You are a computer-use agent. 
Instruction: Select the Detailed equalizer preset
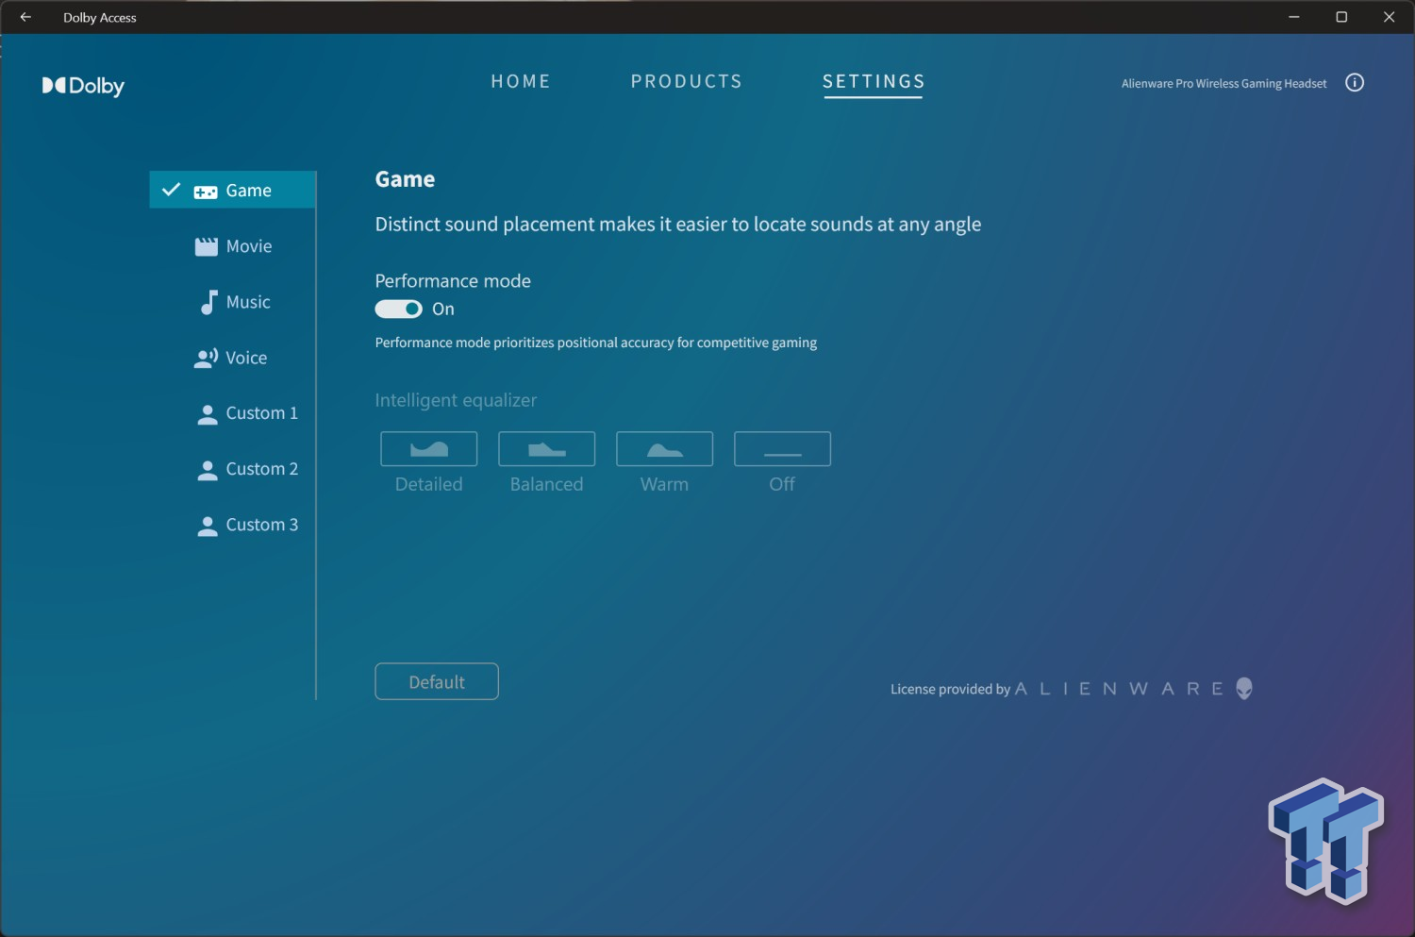coord(428,449)
